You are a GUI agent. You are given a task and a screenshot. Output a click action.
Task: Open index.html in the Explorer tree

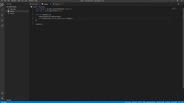(13, 9)
